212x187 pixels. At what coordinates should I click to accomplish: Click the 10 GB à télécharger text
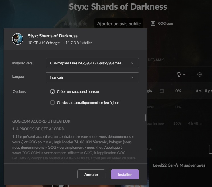[44, 43]
